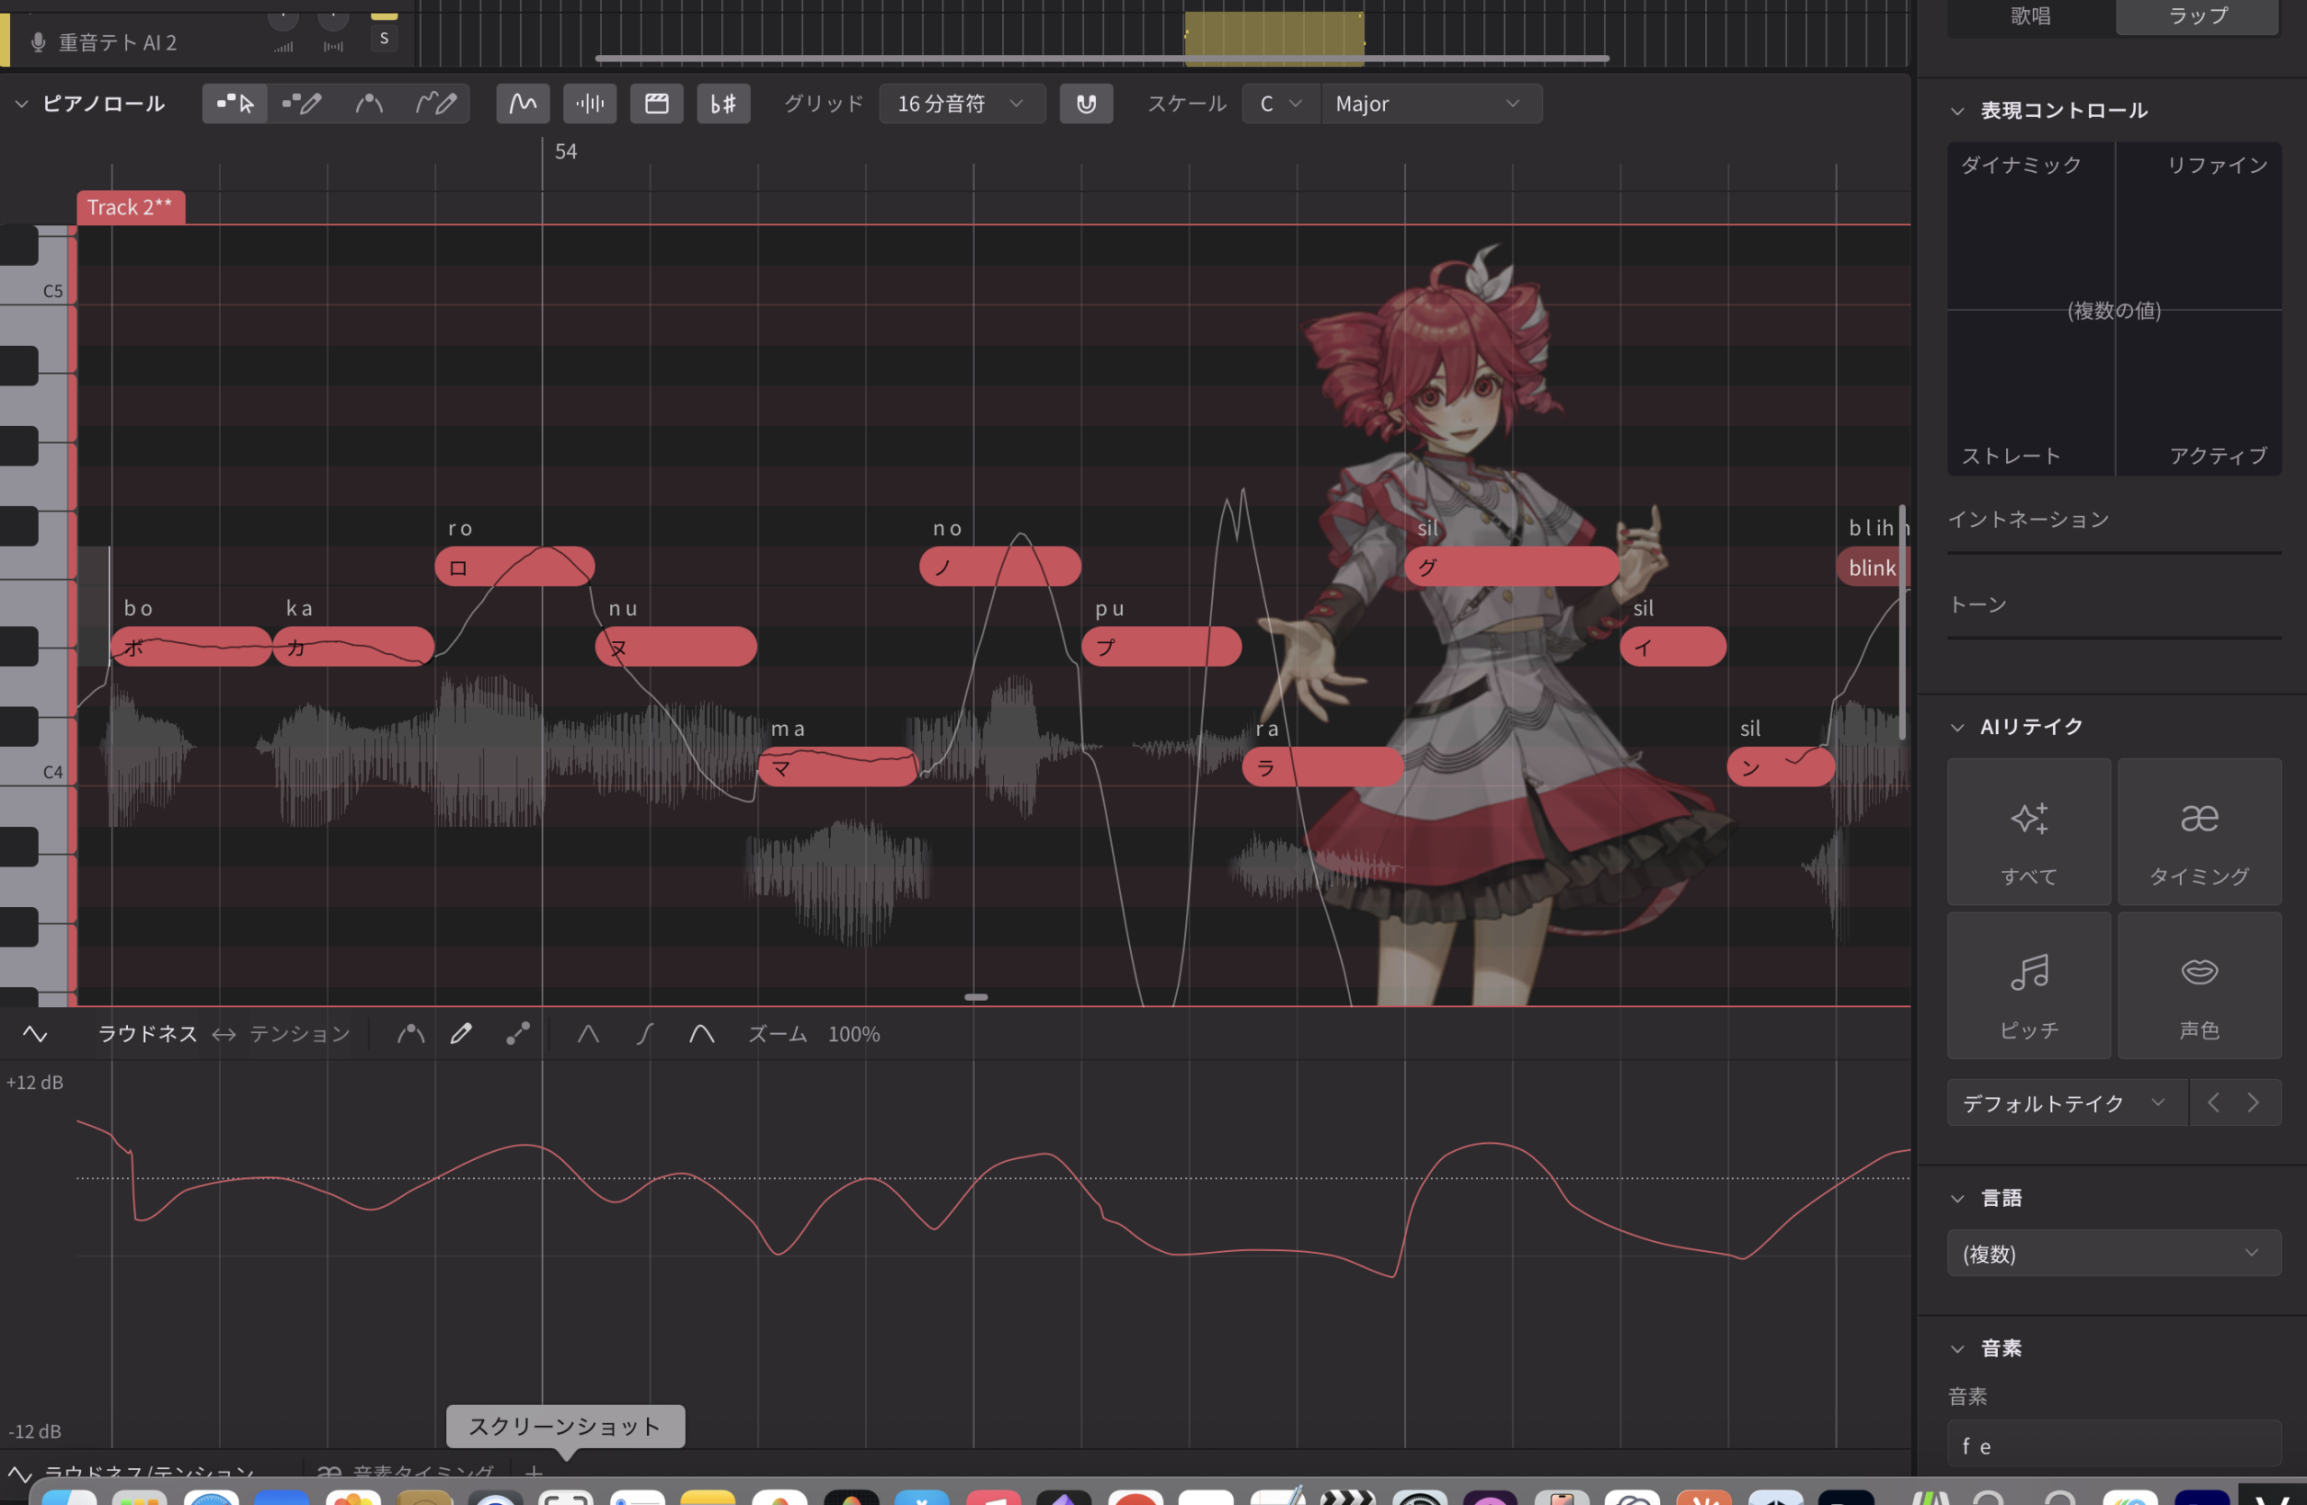Toggle the grid snap magnet button

(x=1086, y=104)
